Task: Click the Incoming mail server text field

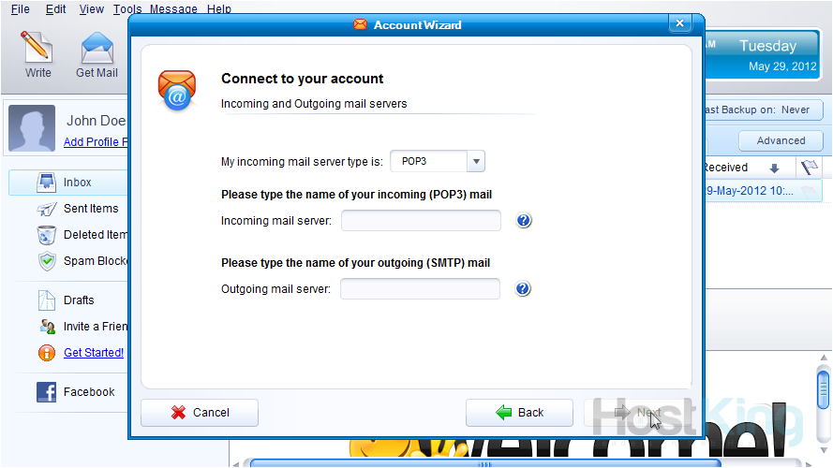Action: tap(421, 221)
